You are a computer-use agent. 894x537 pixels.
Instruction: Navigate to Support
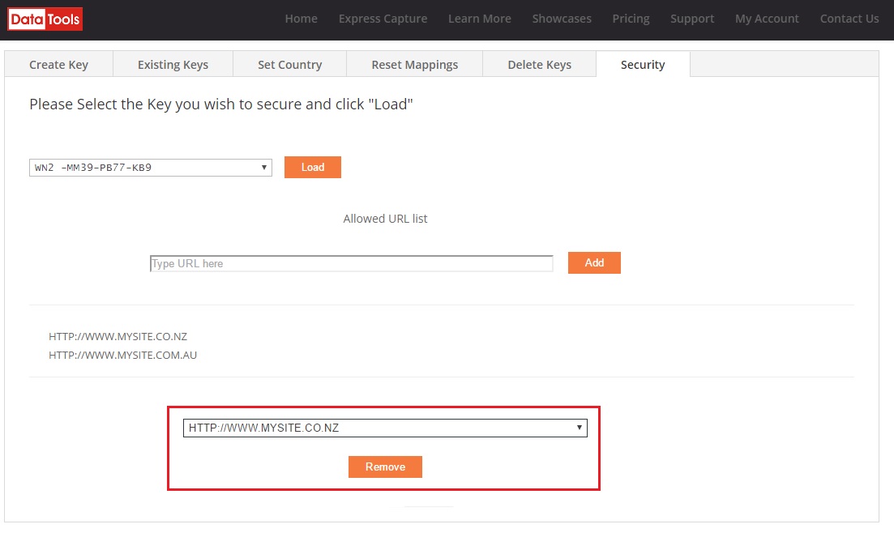point(692,19)
